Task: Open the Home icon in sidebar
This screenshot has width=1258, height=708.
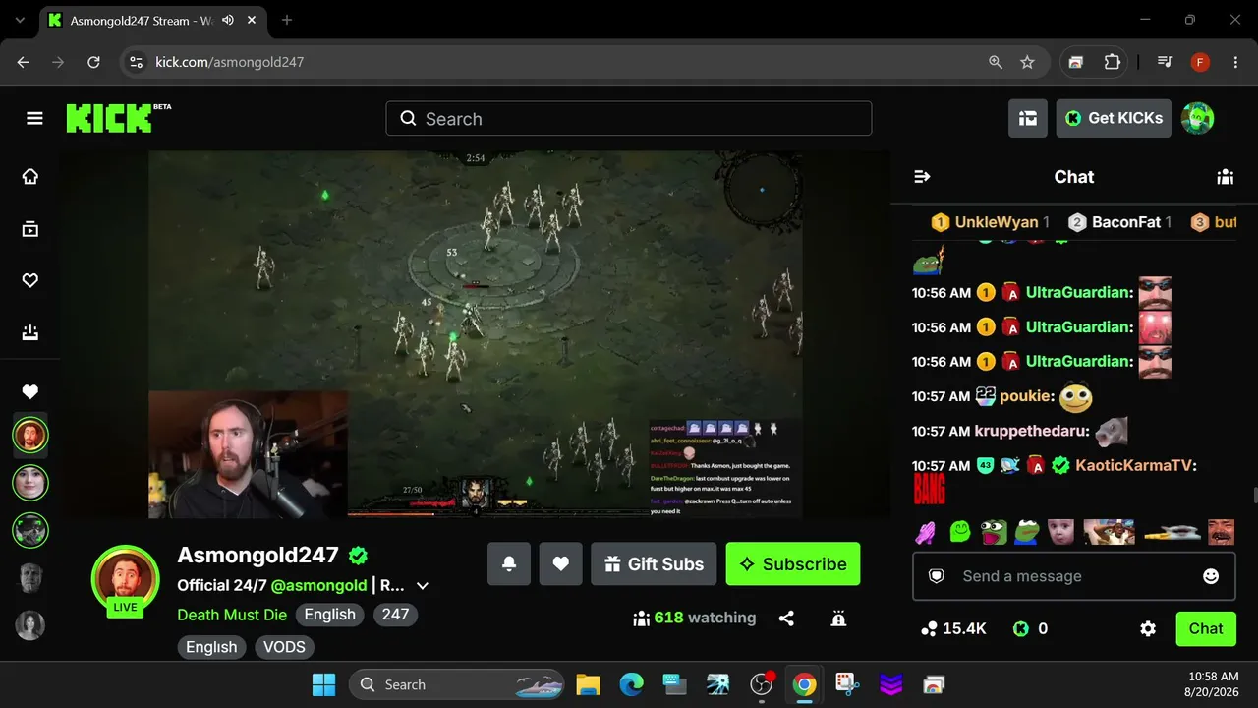Action: 30,177
